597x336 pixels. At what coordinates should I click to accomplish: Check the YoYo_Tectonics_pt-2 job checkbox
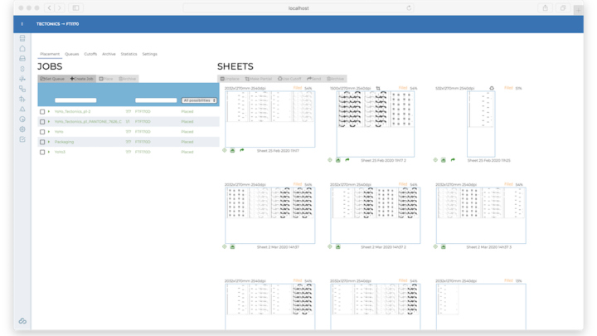42,112
